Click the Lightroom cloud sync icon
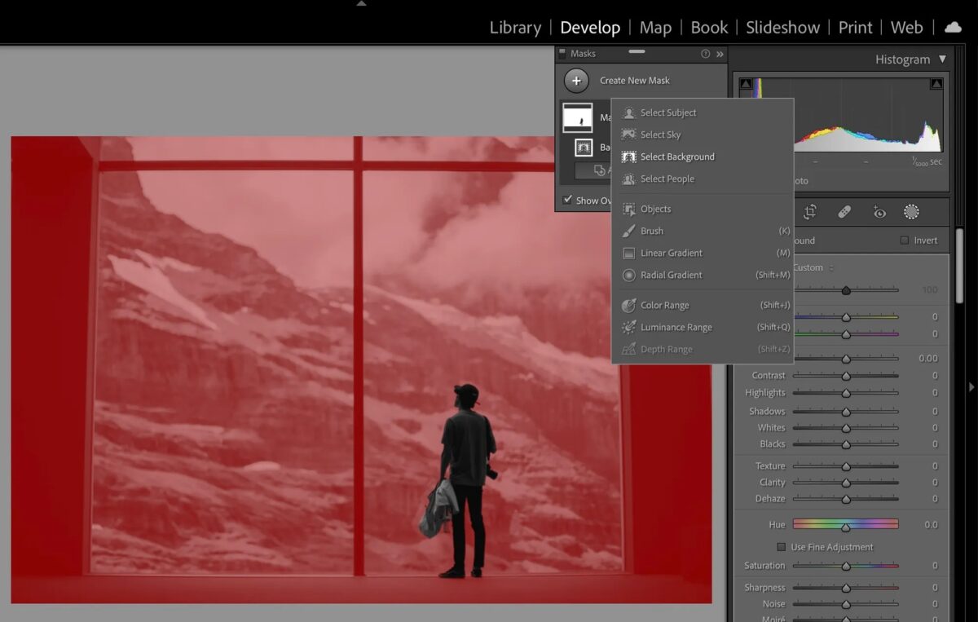This screenshot has height=622, width=978. click(x=952, y=27)
